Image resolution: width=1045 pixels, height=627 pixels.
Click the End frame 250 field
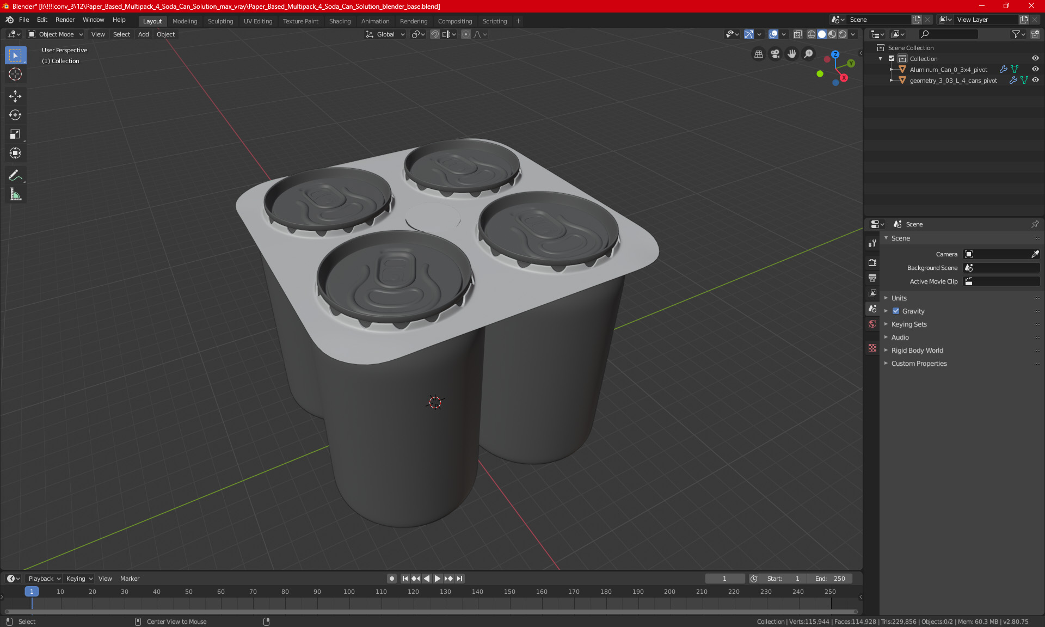(x=829, y=579)
